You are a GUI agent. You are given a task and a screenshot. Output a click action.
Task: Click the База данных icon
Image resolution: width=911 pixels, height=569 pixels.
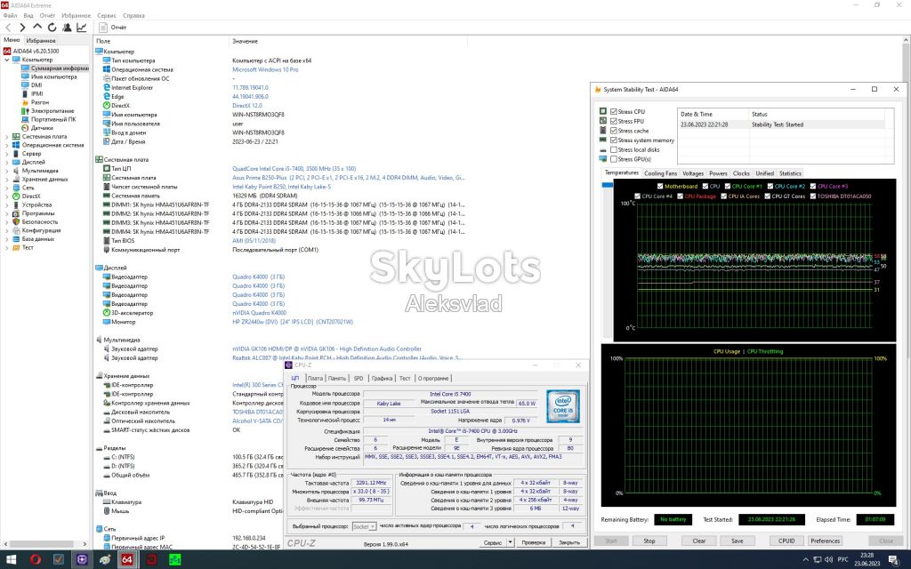coord(16,238)
